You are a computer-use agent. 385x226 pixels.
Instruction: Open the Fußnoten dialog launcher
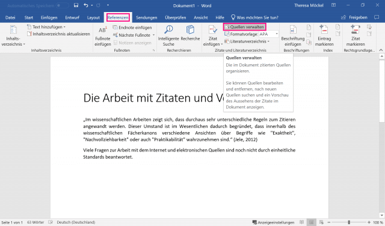(154, 50)
